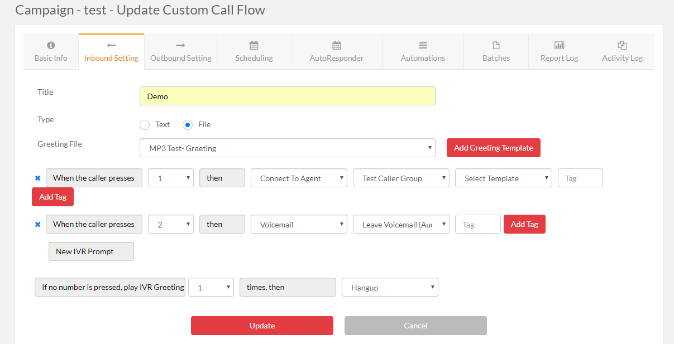
Task: Delete the press 2 rule row
Action: (x=38, y=224)
